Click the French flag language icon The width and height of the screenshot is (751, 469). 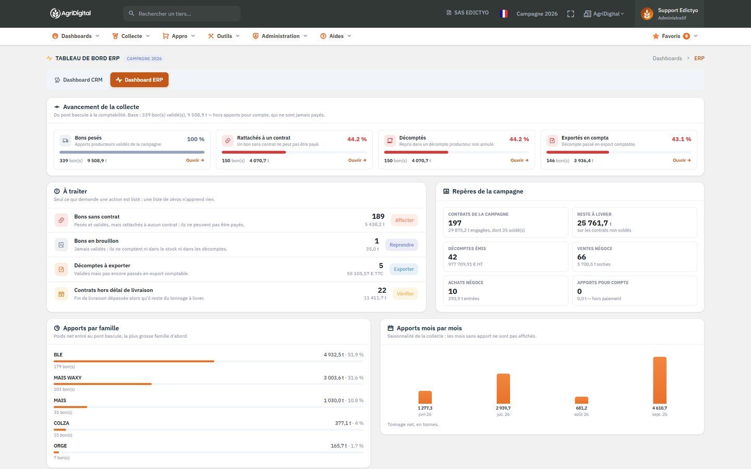(504, 14)
